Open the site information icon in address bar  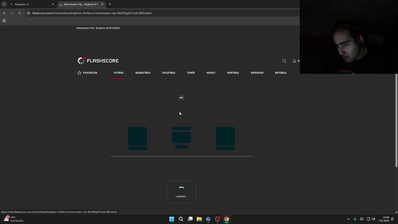[28, 13]
